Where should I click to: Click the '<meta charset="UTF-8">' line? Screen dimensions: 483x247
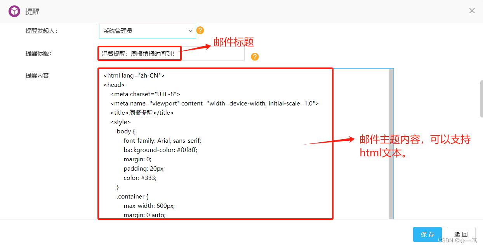pos(145,94)
